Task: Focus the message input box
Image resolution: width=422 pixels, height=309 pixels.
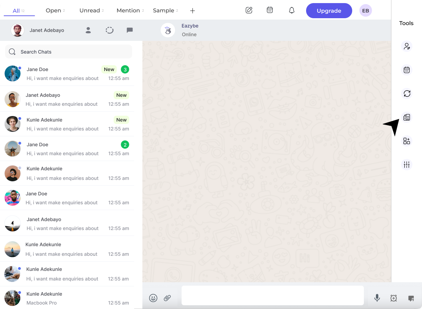Action: [x=273, y=295]
